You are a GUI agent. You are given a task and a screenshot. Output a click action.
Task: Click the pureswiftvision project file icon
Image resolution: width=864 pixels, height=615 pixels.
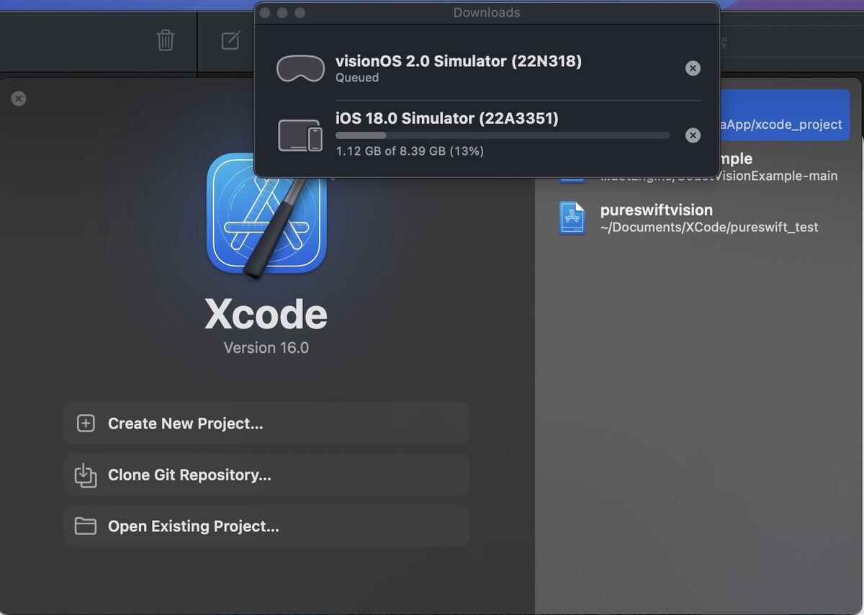point(572,217)
